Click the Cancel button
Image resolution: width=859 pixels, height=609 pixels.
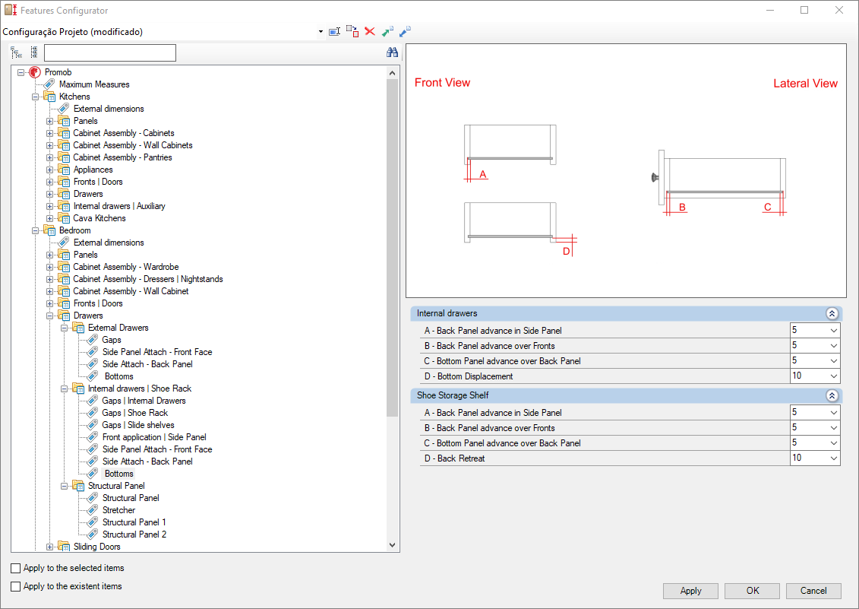click(x=813, y=590)
